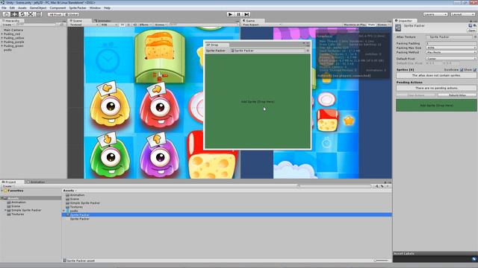This screenshot has height=268, width=478.
Task: Click the green drop area in SP Drop window
Action: (258, 101)
